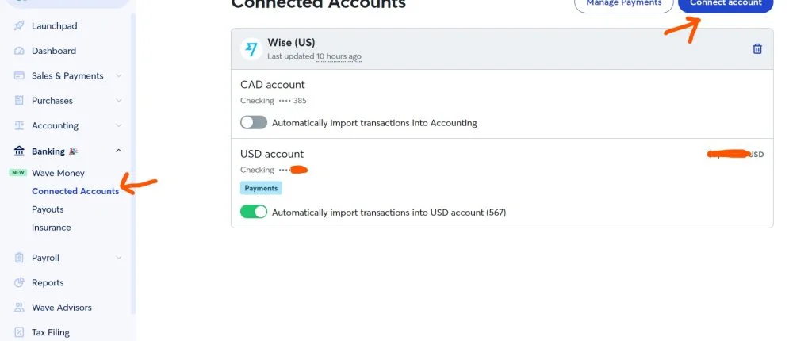812x341 pixels.
Task: Disable USD account automatic transaction import
Action: [x=254, y=213]
